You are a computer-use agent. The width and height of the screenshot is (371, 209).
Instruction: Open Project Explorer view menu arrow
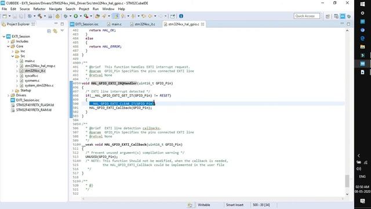[x=62, y=31]
